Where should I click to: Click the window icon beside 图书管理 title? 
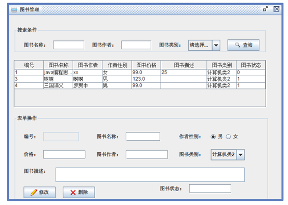tap(14, 9)
